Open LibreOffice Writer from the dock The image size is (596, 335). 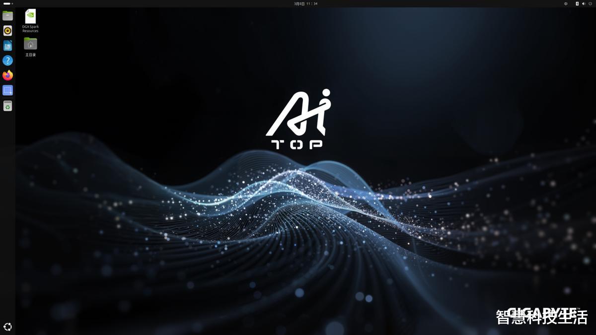[x=7, y=46]
